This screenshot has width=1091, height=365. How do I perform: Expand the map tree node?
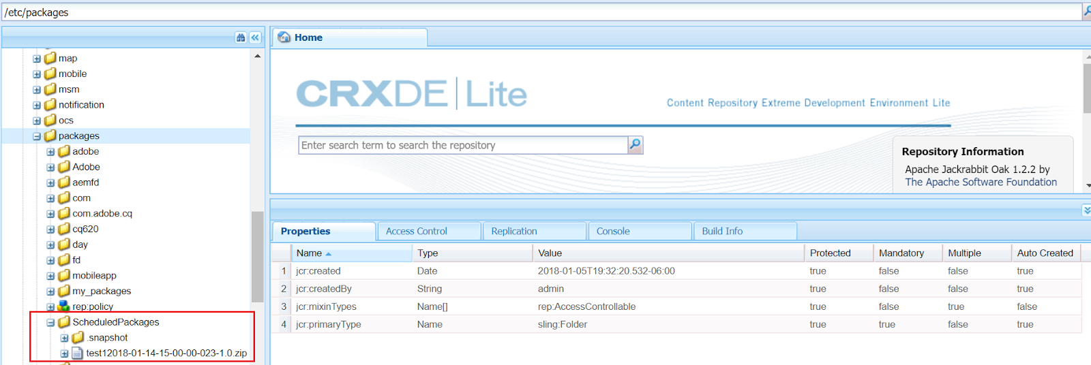click(37, 59)
